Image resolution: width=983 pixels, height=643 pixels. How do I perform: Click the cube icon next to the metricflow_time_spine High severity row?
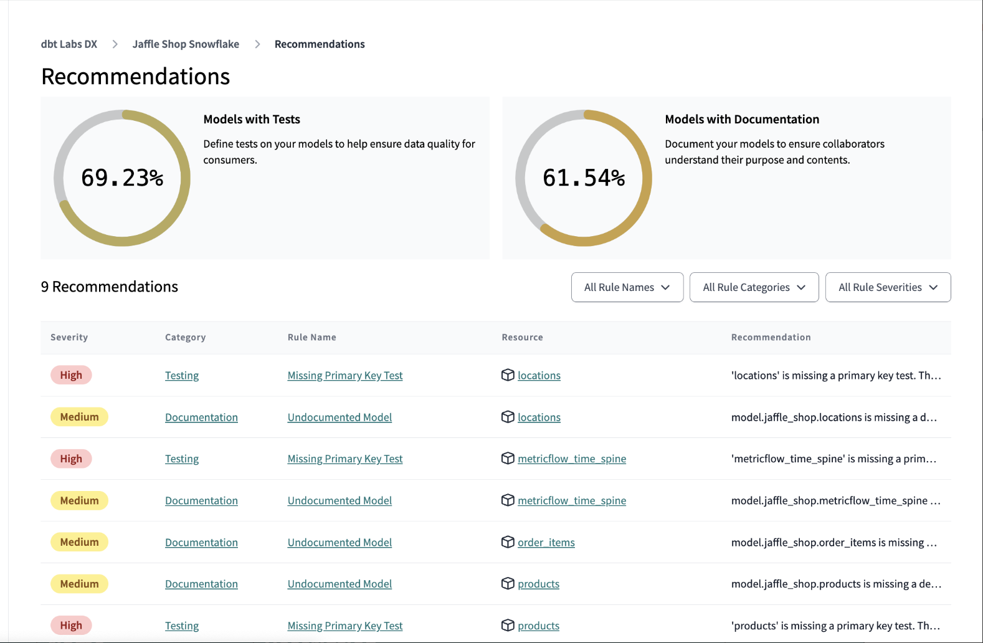(x=508, y=459)
